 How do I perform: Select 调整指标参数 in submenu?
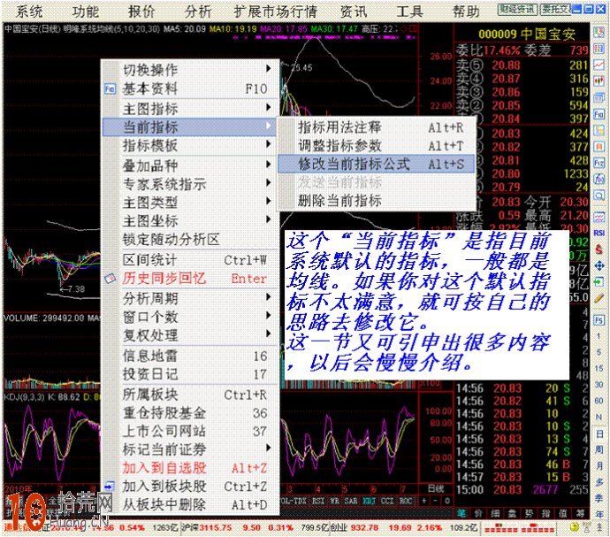(377, 146)
